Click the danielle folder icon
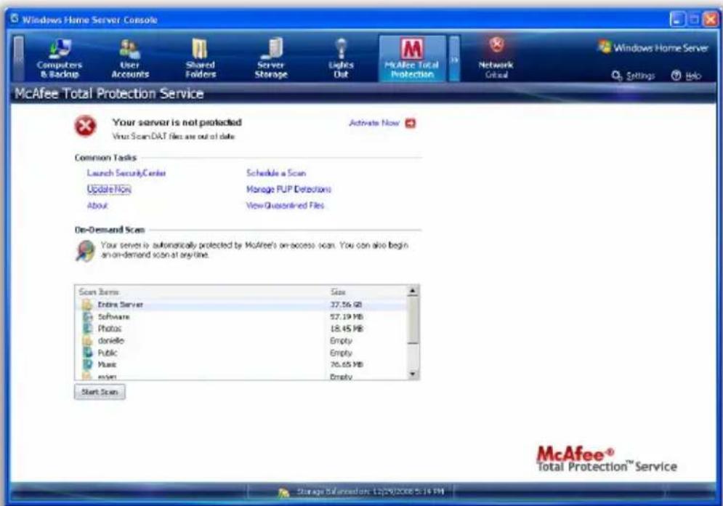Viewport: 723px width, 506px height. coord(87,340)
